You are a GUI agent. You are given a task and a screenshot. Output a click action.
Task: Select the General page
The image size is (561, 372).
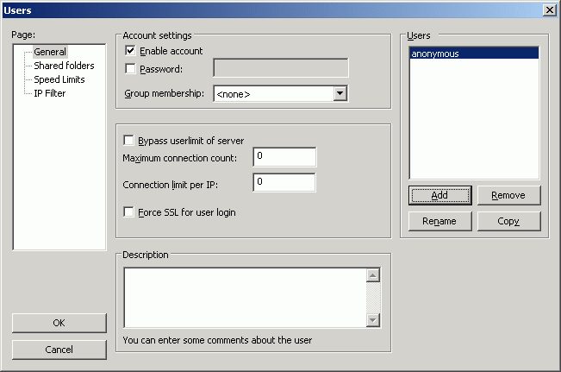[x=50, y=52]
